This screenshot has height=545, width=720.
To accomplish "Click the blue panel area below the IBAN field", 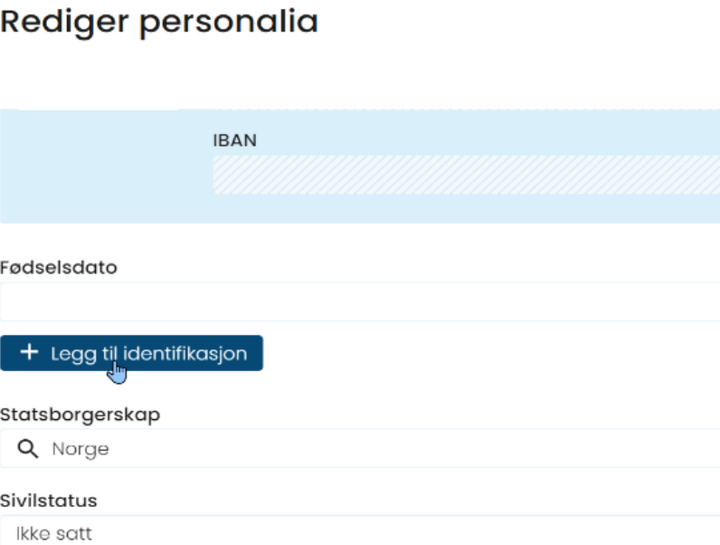I will pyautogui.click(x=467, y=208).
